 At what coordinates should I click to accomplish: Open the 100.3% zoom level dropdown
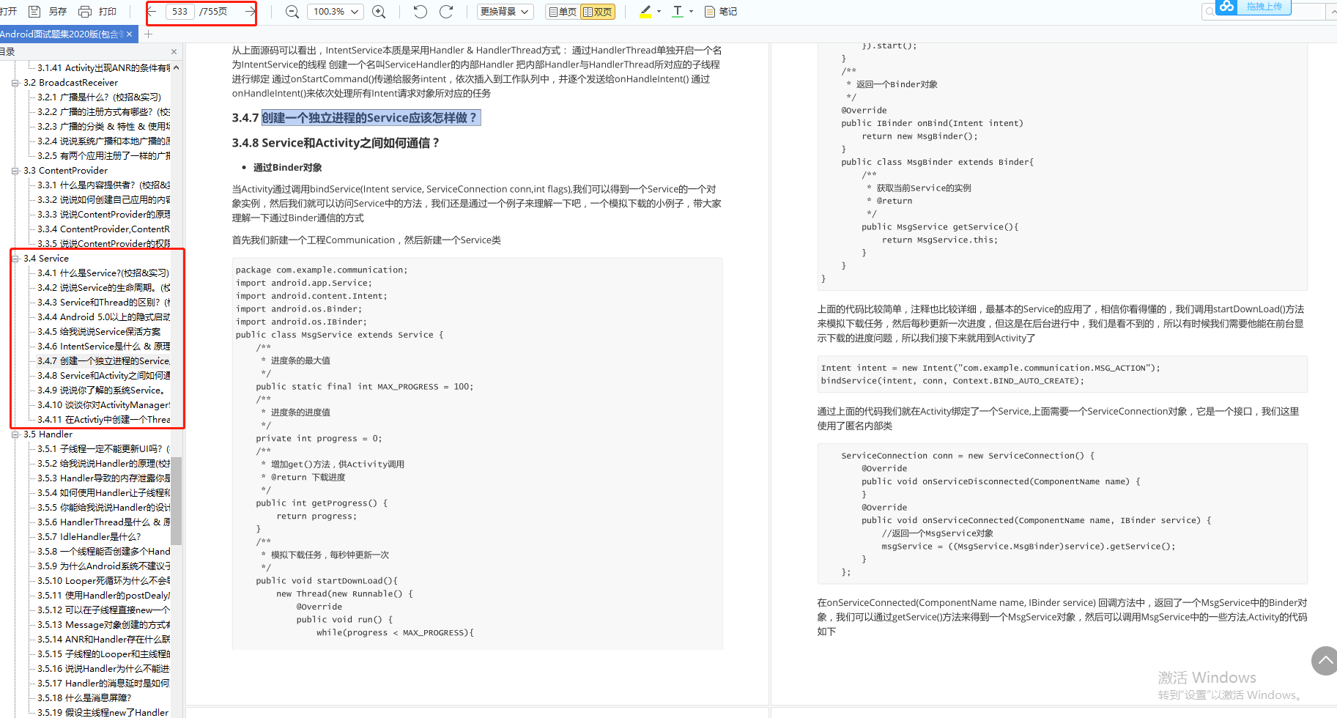point(336,12)
